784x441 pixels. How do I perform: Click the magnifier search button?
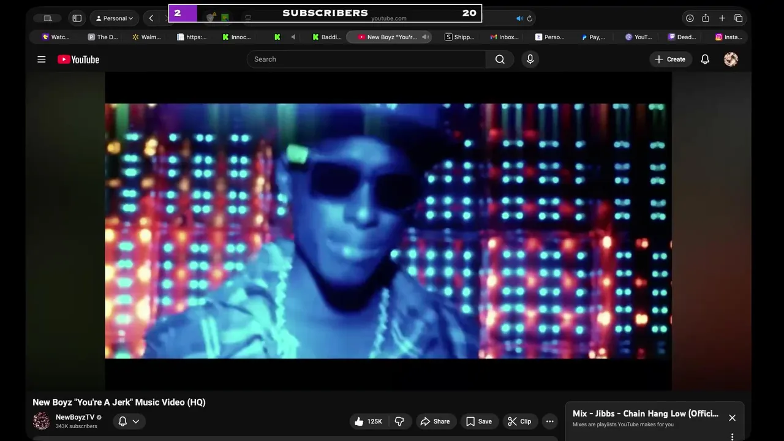point(500,59)
